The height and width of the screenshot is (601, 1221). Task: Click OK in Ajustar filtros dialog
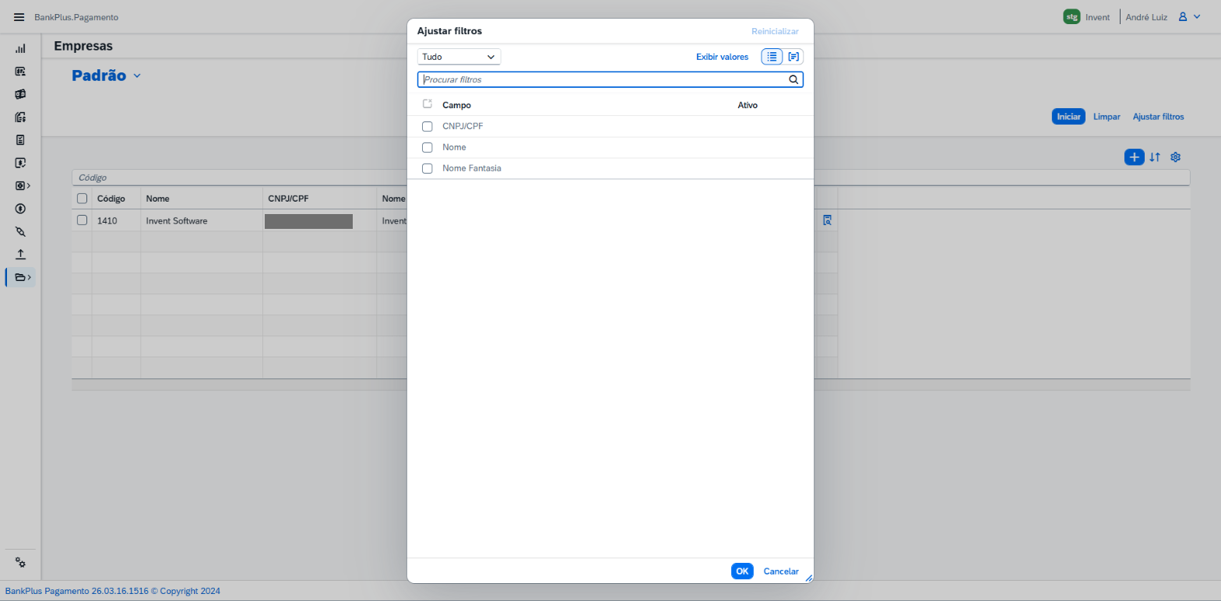coord(742,571)
